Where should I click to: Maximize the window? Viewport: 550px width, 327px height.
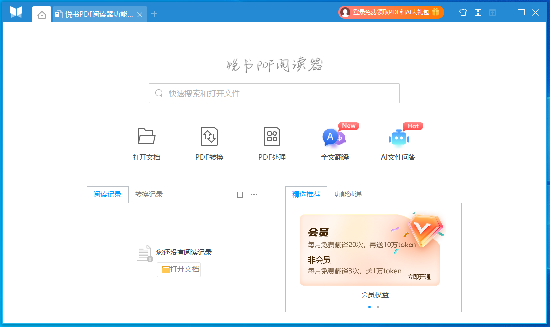coord(521,13)
